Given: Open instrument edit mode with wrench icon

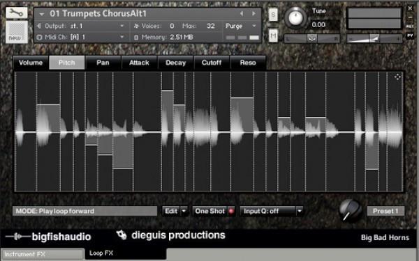Looking at the screenshot, I should pyautogui.click(x=17, y=13).
